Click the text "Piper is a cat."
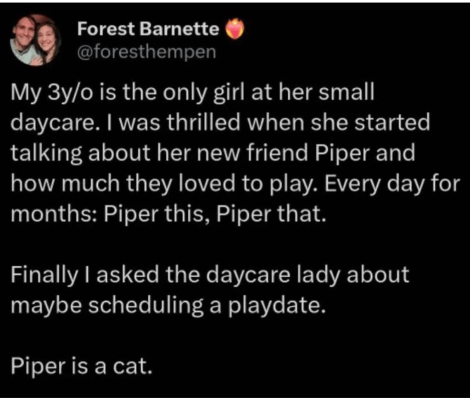Screen dimensions: 470x398 80,367
